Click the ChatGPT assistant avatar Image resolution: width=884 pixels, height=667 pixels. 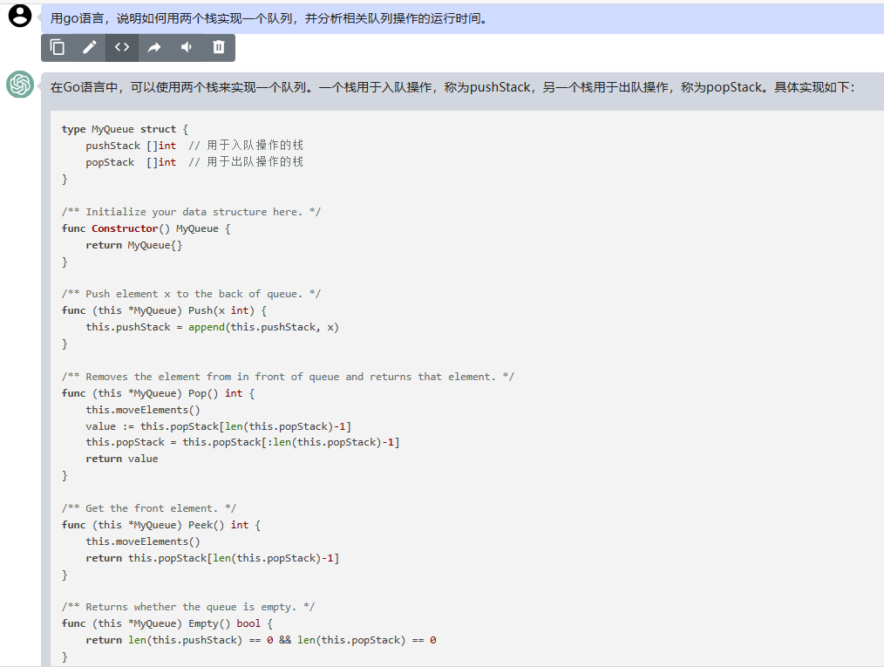pyautogui.click(x=20, y=84)
